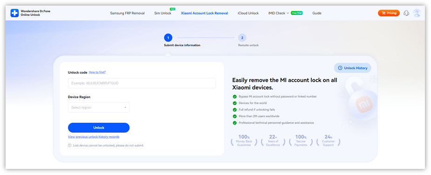Image resolution: width=431 pixels, height=175 pixels.
Task: Click the Unlock History button
Action: pos(352,68)
